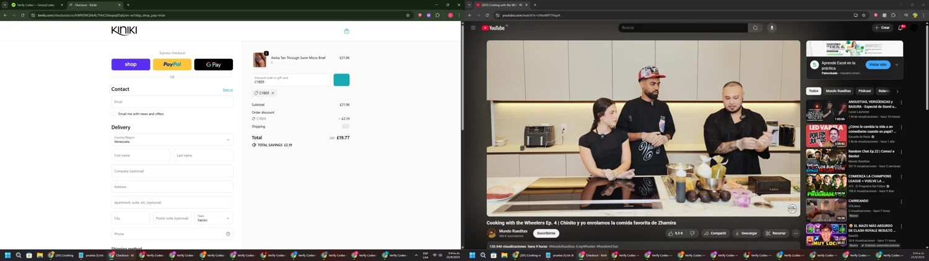The image size is (929, 261).
Task: Go to the YouTube home logo
Action: [x=494, y=28]
